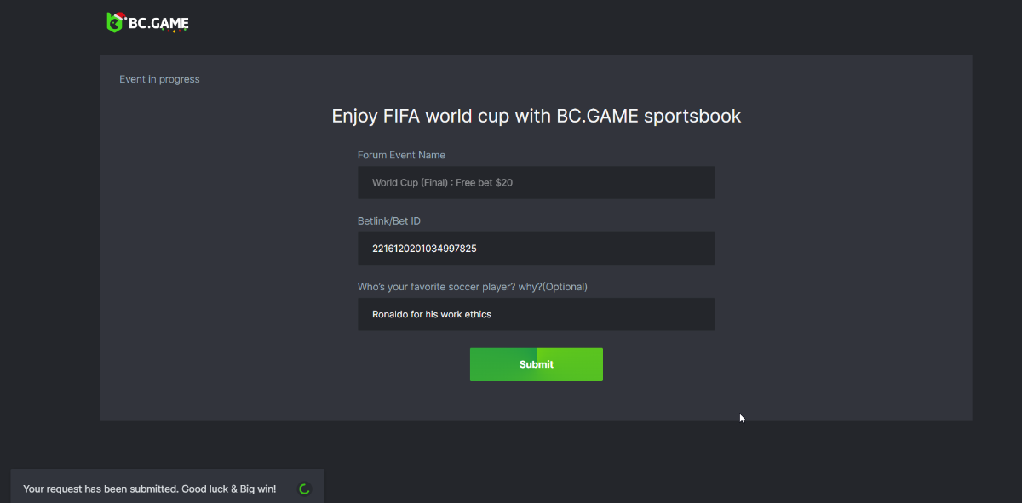Click the green spinner icon in notification
1022x503 pixels.
point(304,489)
